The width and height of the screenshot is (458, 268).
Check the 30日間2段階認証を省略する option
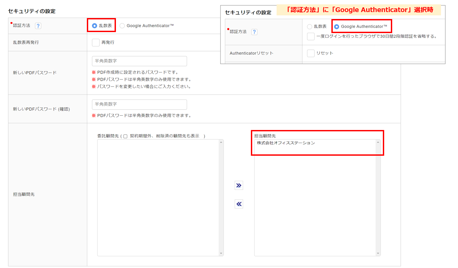pos(311,36)
